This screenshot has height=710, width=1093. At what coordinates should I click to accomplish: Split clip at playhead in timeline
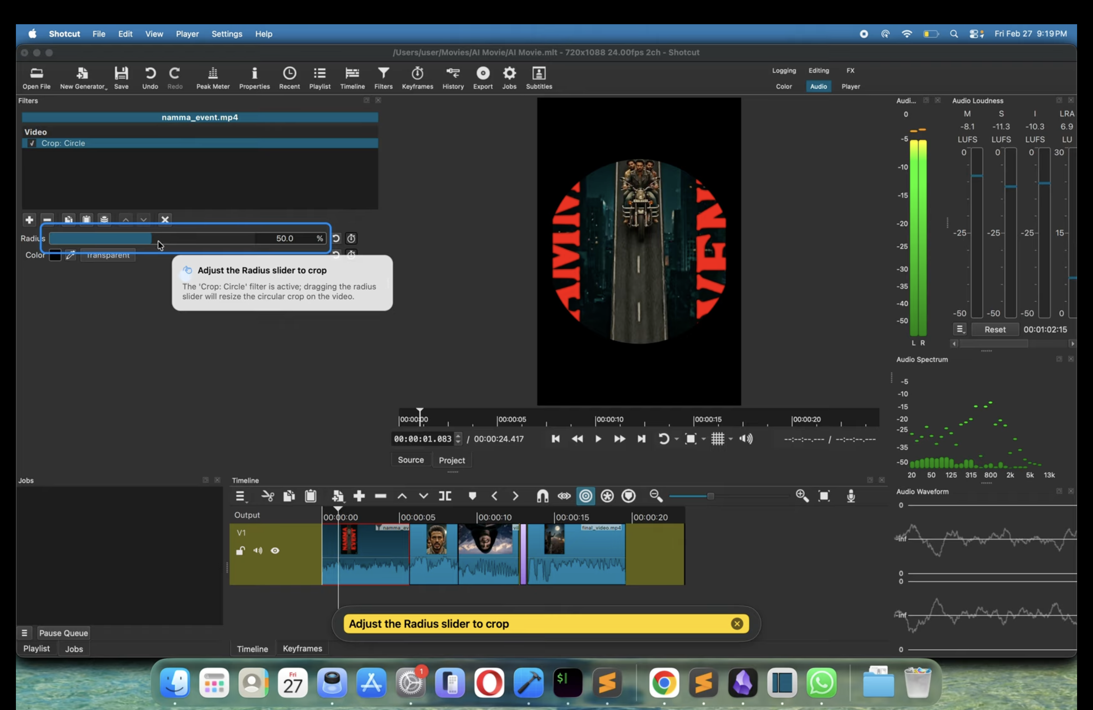click(445, 496)
